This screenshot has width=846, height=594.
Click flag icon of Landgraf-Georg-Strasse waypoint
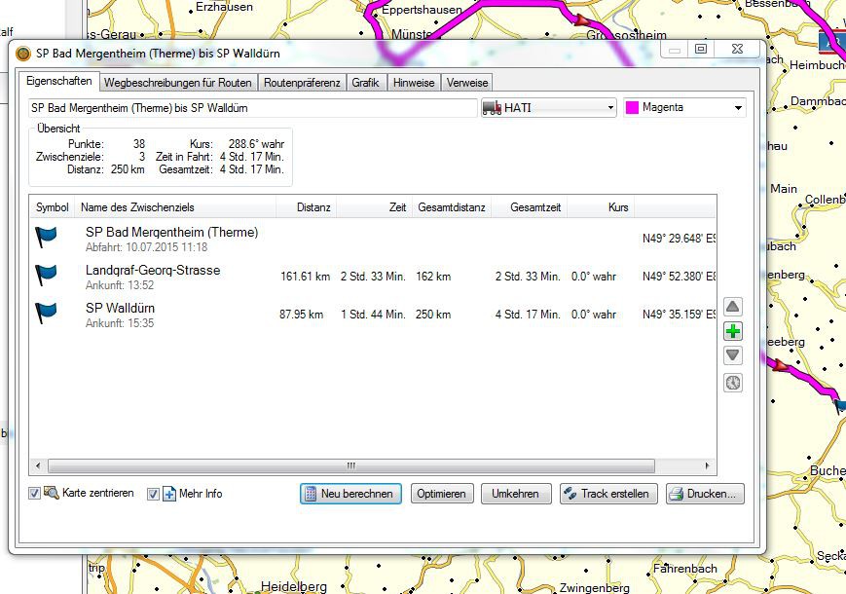(x=47, y=276)
